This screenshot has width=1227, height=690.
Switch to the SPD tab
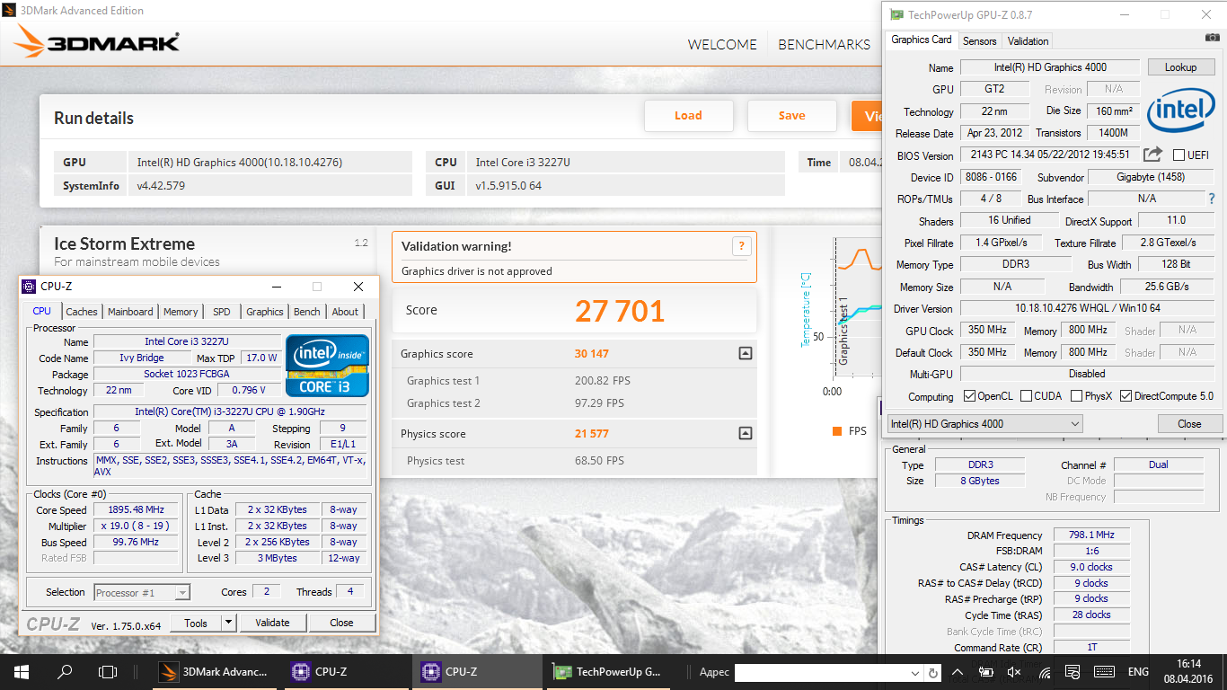point(222,312)
